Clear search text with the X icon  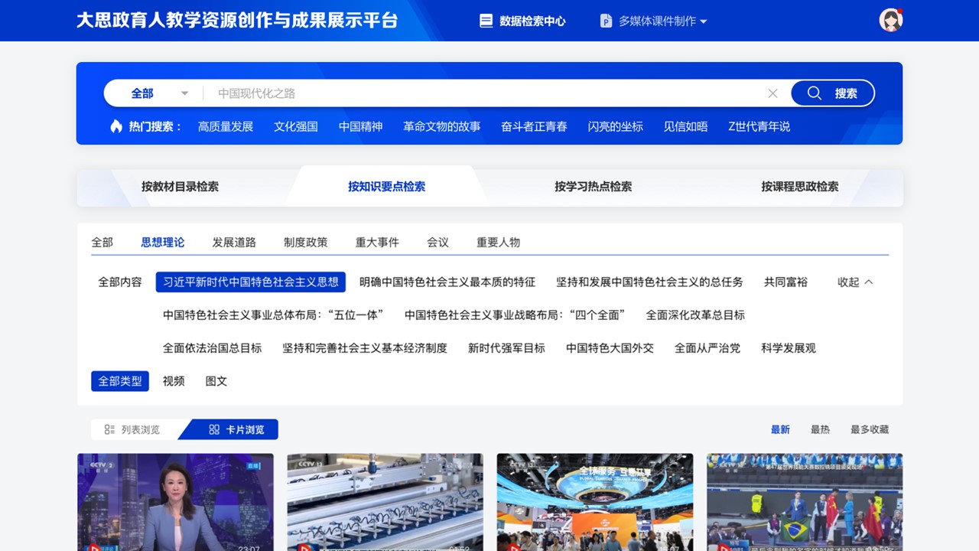tap(772, 93)
